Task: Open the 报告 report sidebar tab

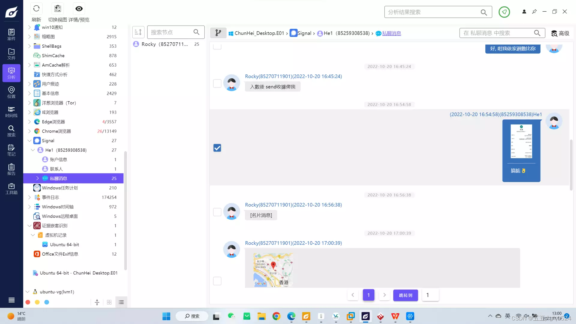Action: [11, 169]
